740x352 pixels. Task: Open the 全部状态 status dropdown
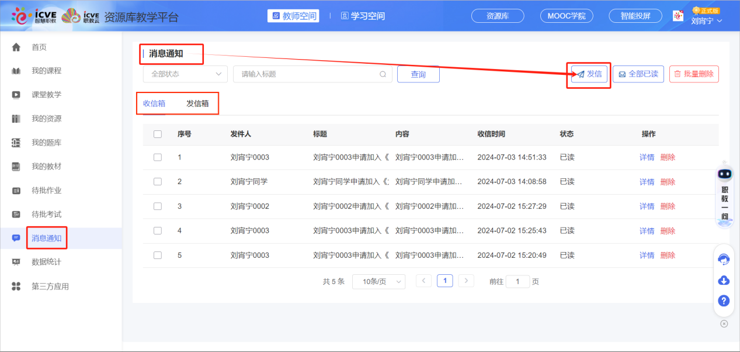[x=185, y=74]
